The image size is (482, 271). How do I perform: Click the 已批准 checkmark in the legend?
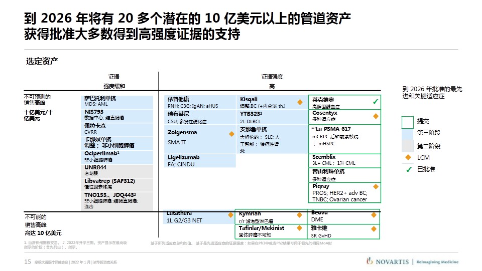pyautogui.click(x=408, y=169)
